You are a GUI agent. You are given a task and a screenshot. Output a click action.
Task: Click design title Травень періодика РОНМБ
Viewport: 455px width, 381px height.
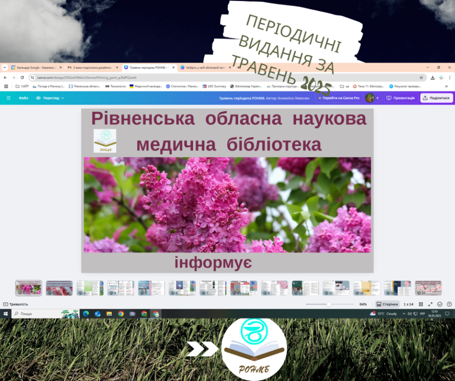(242, 99)
